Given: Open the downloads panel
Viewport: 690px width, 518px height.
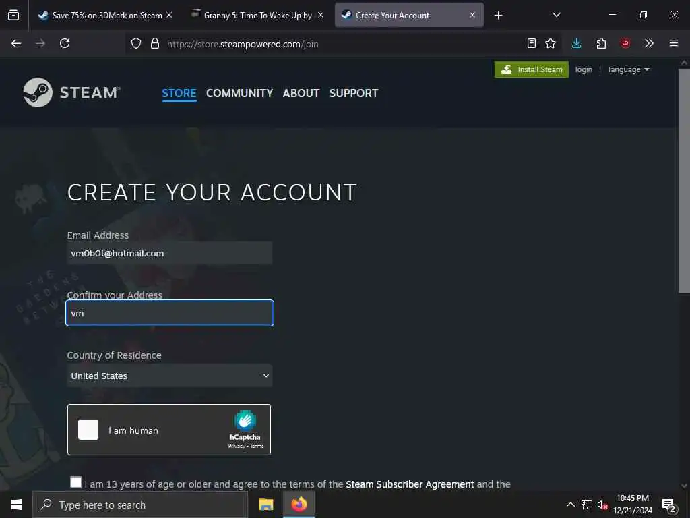Looking at the screenshot, I should (x=577, y=43).
